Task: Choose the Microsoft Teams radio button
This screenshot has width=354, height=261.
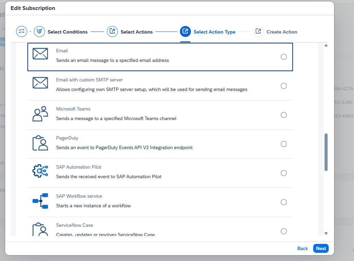Action: 284,115
